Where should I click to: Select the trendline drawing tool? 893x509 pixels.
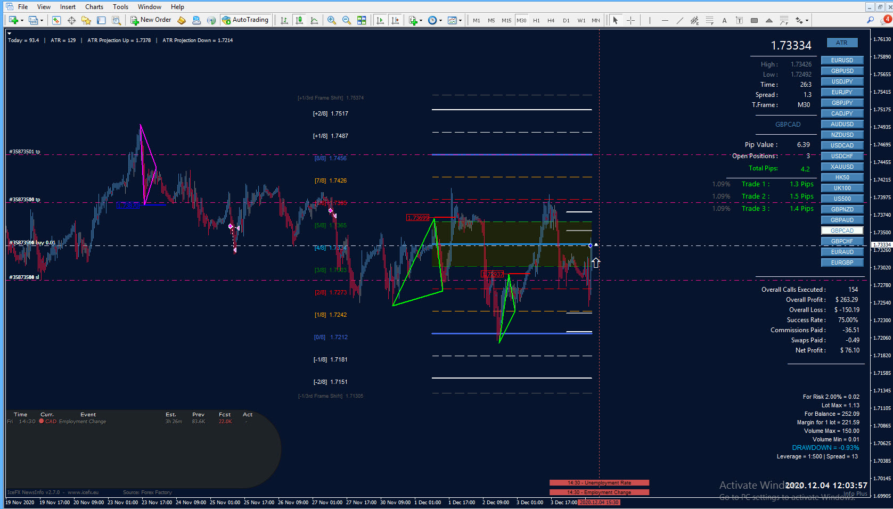[680, 20]
